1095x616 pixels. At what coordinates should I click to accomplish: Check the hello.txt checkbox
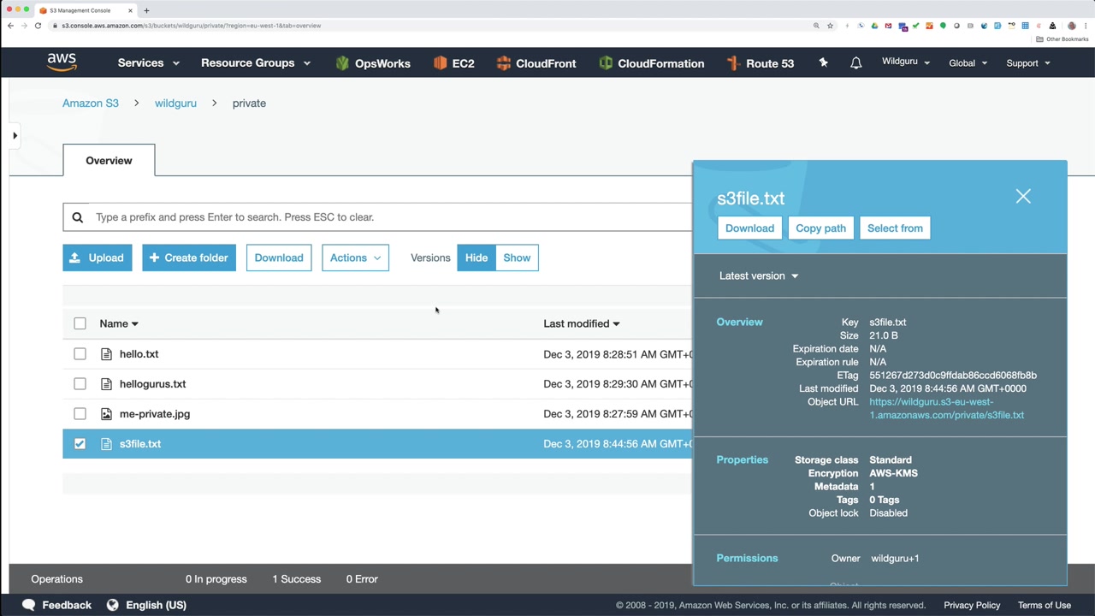[80, 354]
